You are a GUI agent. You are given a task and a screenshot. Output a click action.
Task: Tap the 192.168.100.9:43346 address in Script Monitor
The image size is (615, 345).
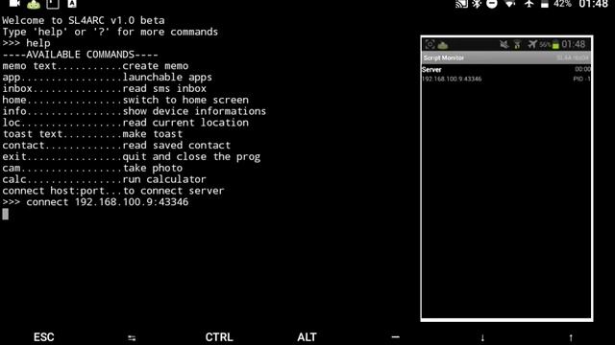[452, 79]
